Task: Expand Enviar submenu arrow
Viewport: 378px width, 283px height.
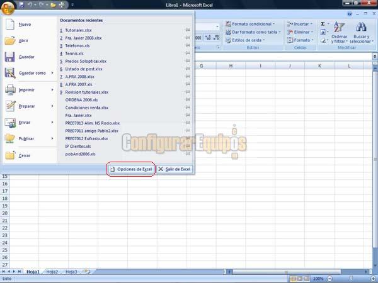Action: pos(52,122)
